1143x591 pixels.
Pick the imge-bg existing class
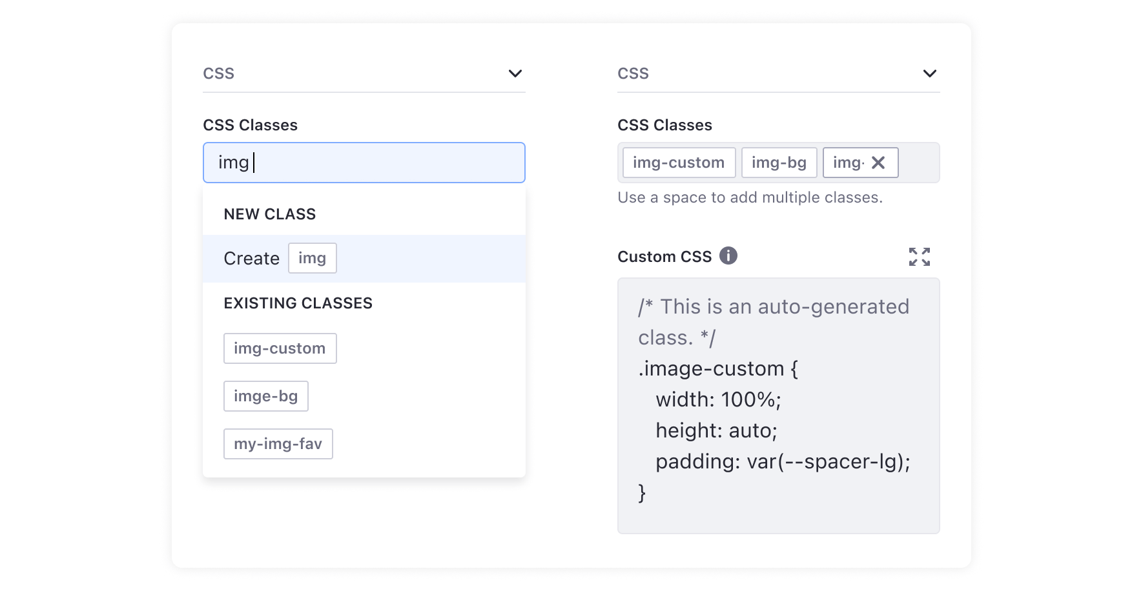click(x=265, y=396)
